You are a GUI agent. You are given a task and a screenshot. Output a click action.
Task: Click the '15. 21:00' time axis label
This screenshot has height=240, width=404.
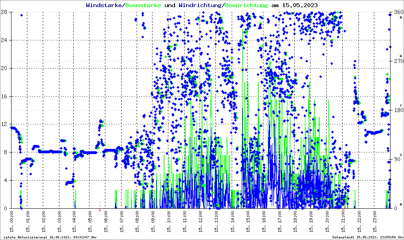pyautogui.click(x=343, y=221)
